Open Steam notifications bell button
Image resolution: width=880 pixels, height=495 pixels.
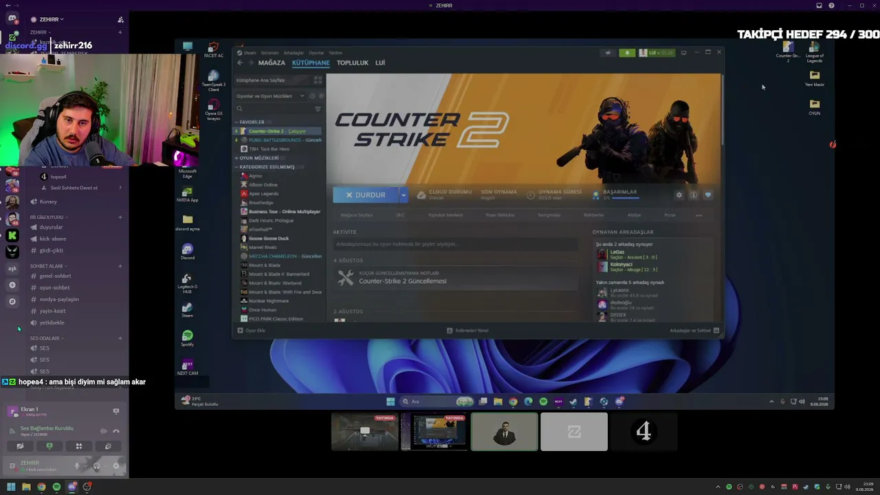627,53
